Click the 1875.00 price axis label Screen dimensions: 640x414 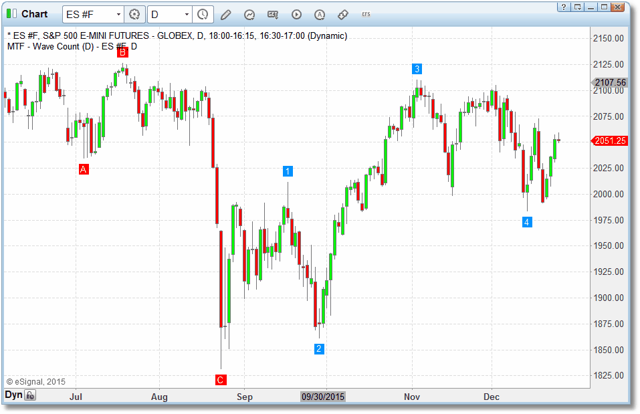(609, 324)
